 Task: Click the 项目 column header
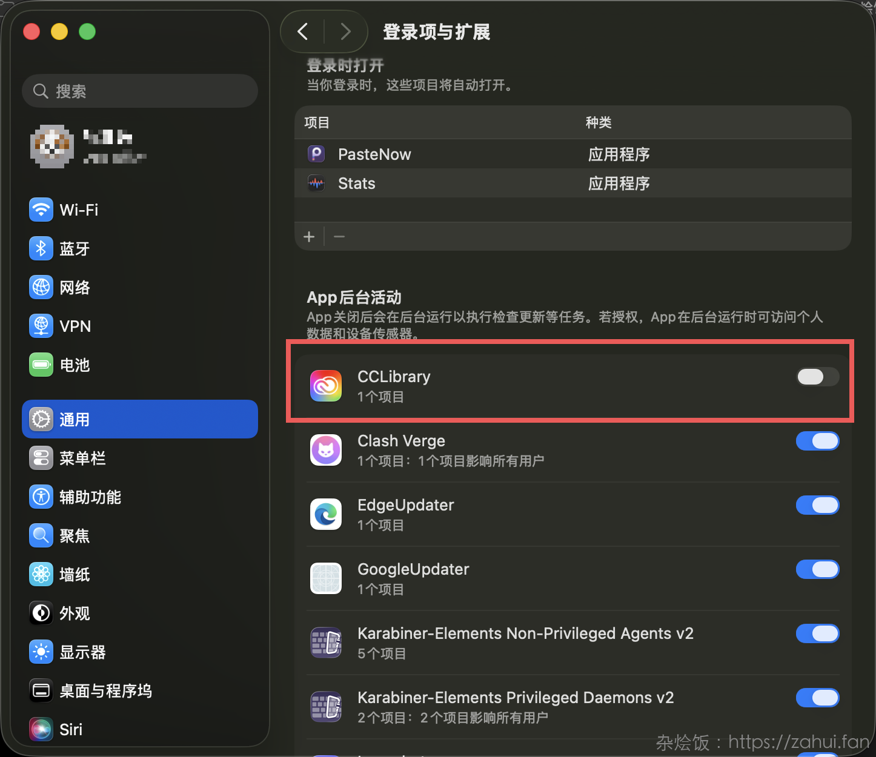(317, 122)
